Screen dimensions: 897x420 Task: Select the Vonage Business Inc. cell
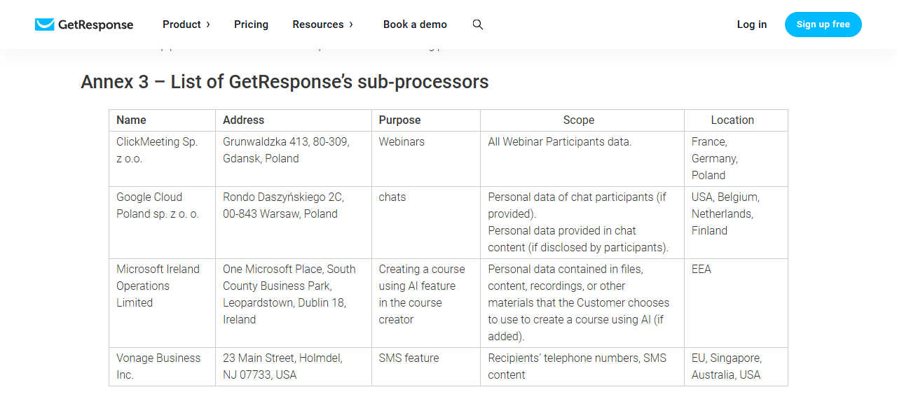162,367
